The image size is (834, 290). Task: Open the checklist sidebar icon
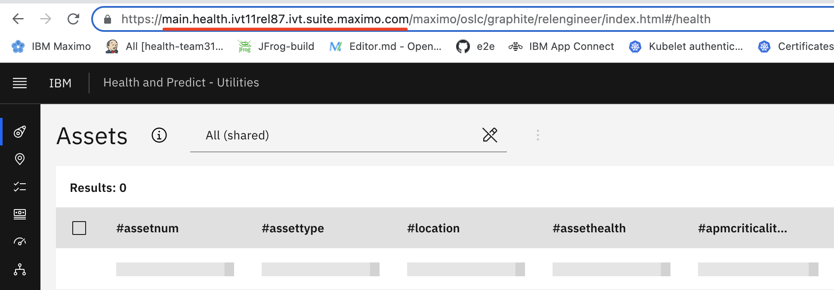click(20, 187)
